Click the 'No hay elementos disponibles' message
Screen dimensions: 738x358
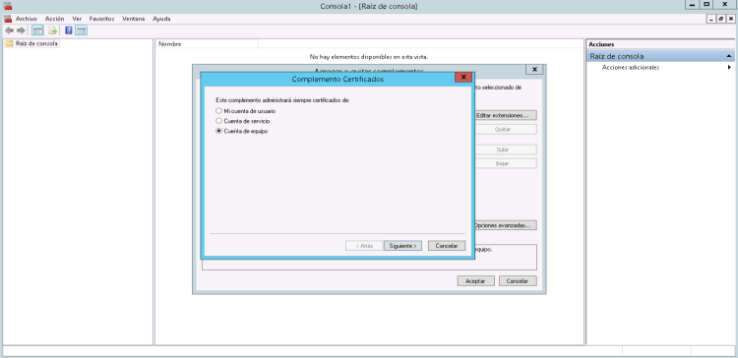[x=369, y=56]
